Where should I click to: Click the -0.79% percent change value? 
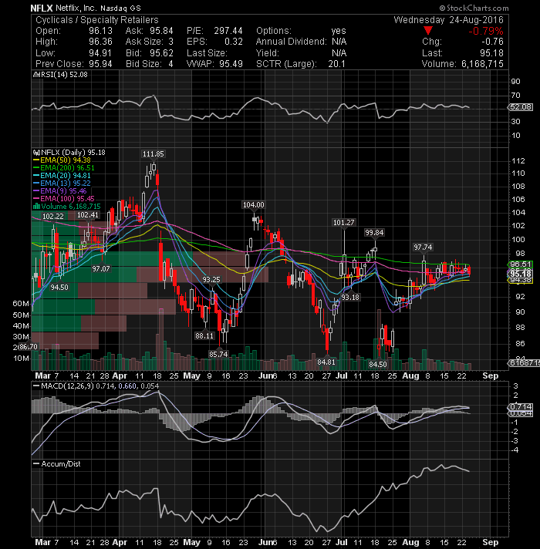[x=486, y=31]
